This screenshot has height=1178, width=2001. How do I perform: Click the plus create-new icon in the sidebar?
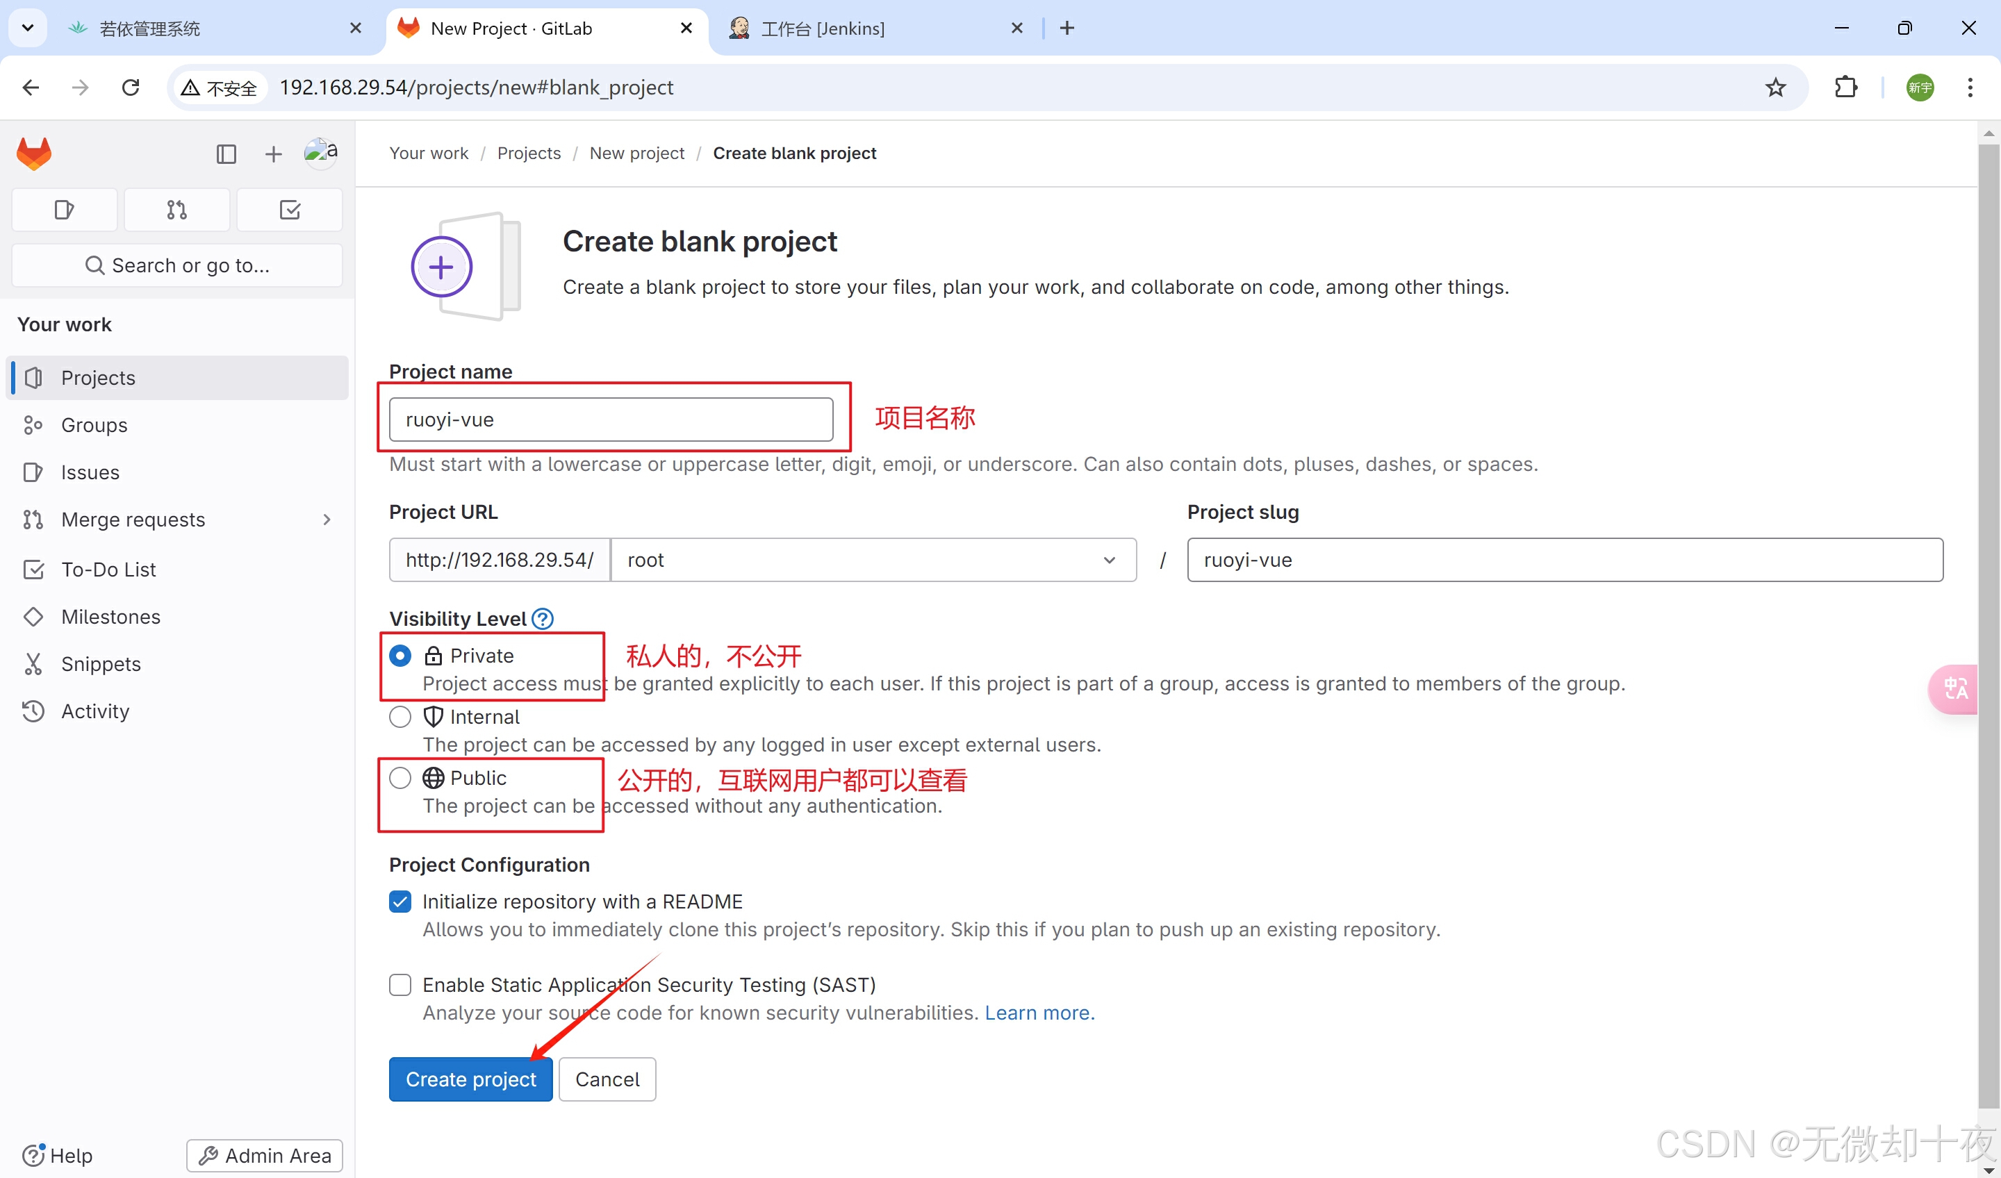click(x=273, y=154)
